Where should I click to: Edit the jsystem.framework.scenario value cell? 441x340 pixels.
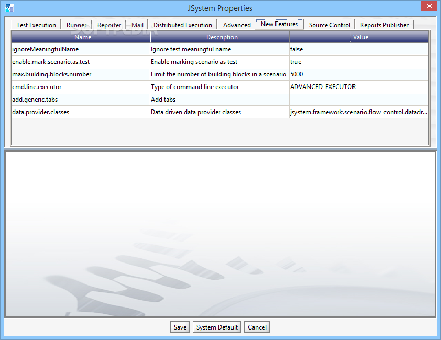coord(359,112)
